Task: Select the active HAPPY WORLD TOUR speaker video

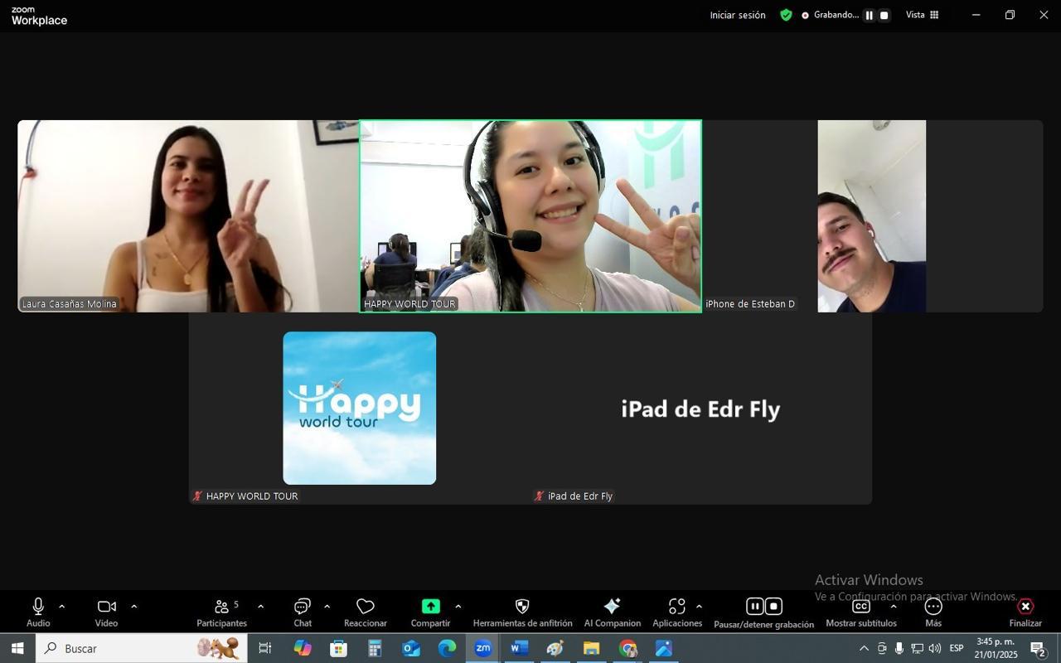Action: [x=530, y=216]
